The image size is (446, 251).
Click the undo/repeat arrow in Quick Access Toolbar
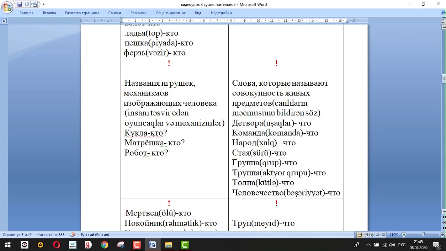[x=27, y=5]
